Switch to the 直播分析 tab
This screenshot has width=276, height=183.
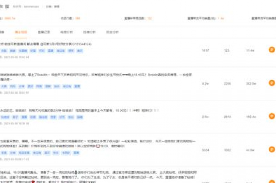coord(89,32)
